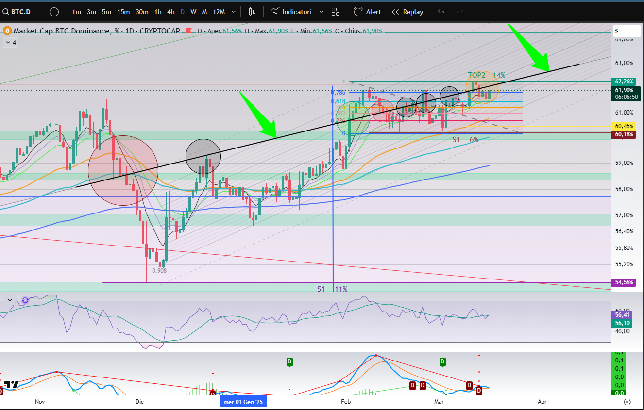
Task: Toggle the percent scale button on price axis
Action: pyautogui.click(x=626, y=31)
